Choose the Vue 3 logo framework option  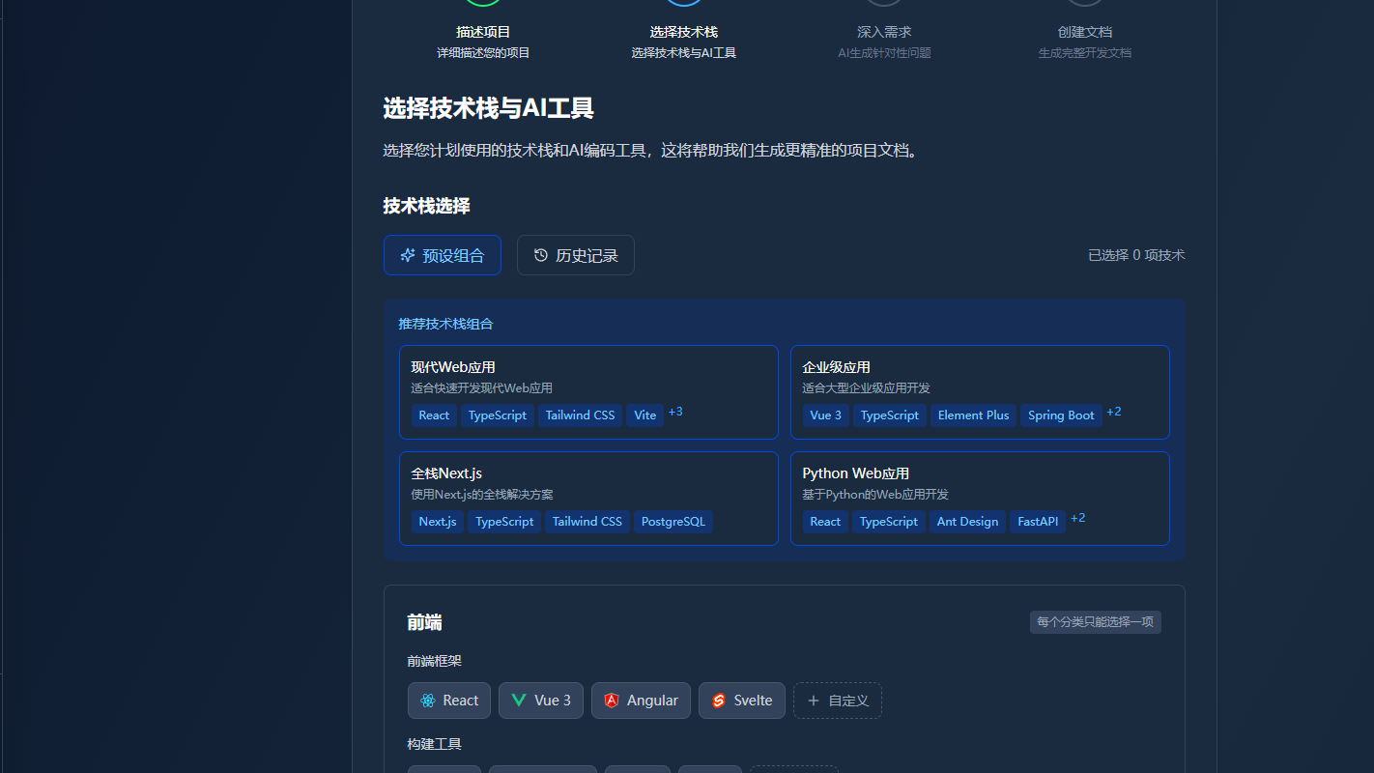(519, 701)
